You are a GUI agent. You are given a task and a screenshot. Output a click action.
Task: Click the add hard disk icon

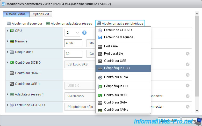9,24
